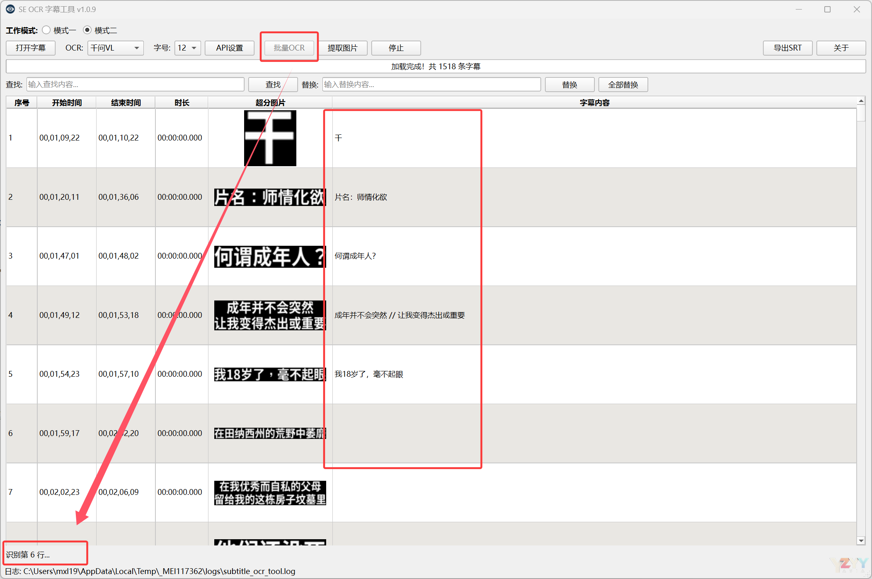Click start time 00,01,47,01
The image size is (872, 579).
pos(60,256)
